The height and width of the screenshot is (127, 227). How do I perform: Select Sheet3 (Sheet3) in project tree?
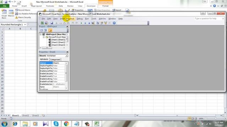tap(59, 45)
